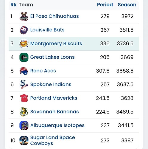Open the Albuquerque Isotopes team link

(57, 125)
